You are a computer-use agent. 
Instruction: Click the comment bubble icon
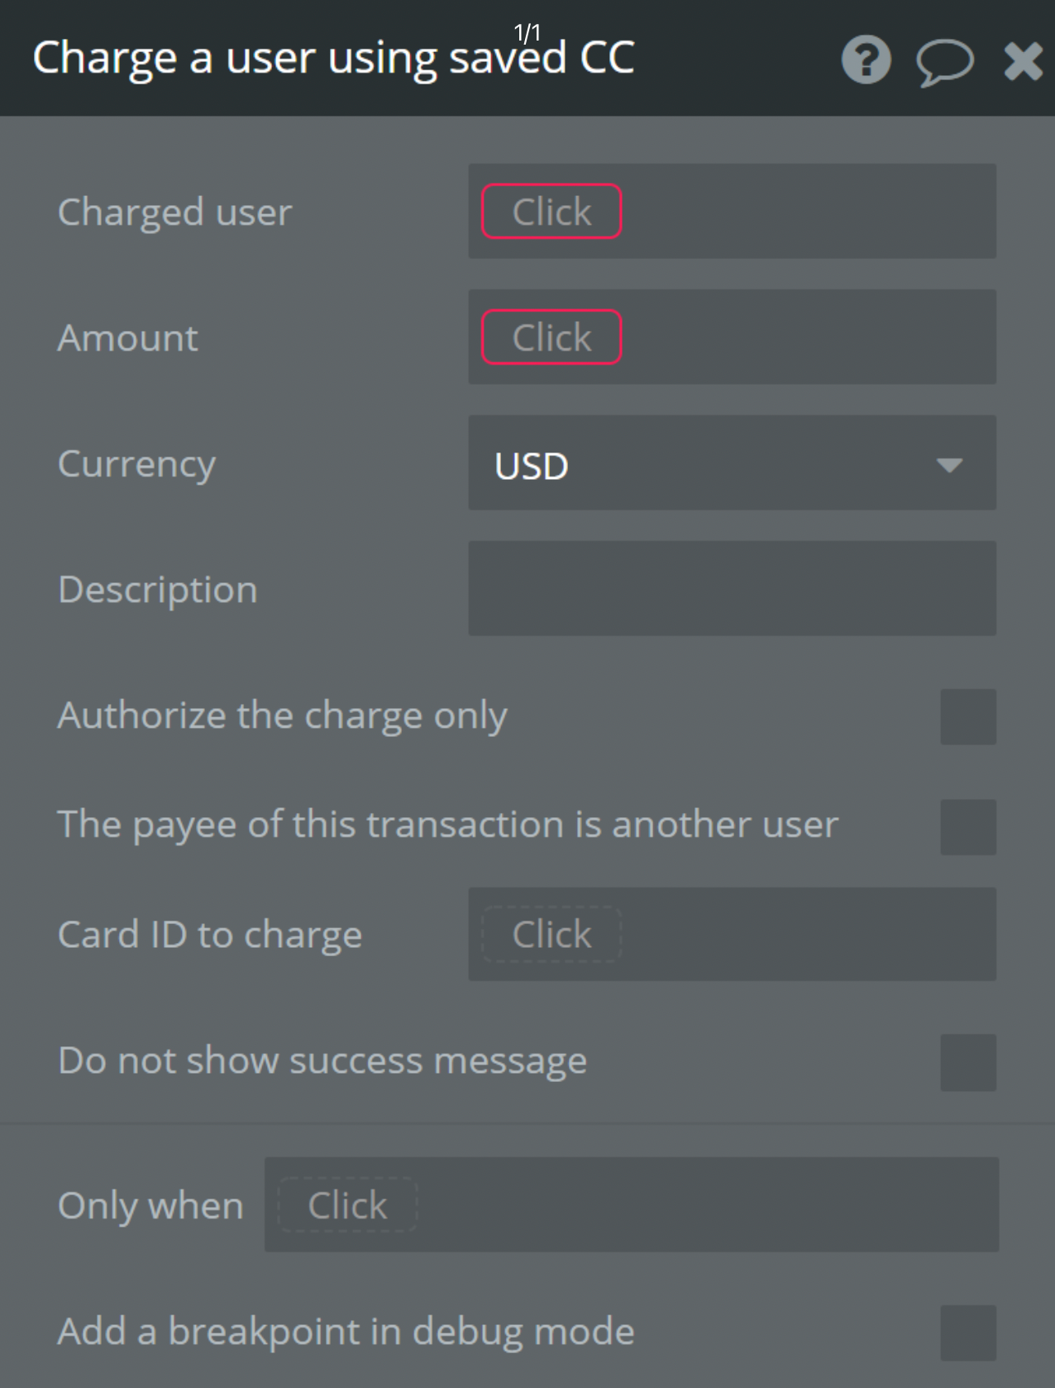(x=945, y=60)
